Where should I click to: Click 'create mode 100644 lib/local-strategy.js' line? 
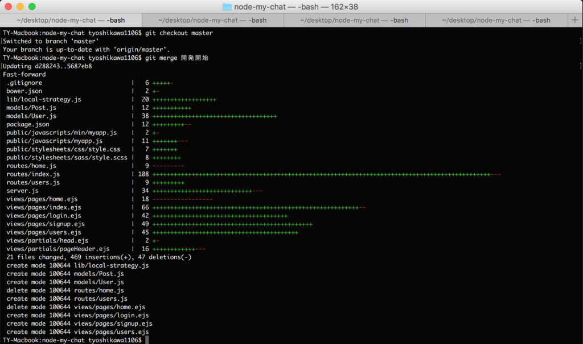point(77,265)
